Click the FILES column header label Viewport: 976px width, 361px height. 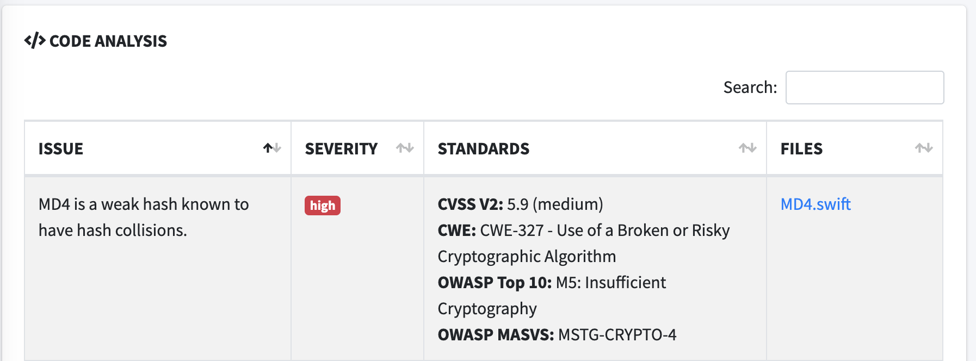[801, 149]
